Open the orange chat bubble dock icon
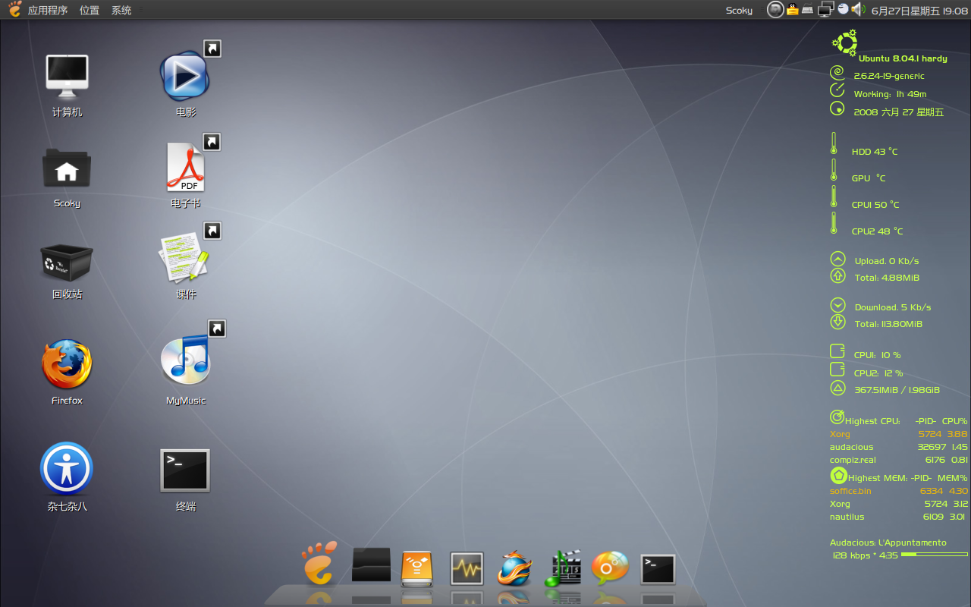This screenshot has width=971, height=607. pyautogui.click(x=610, y=567)
